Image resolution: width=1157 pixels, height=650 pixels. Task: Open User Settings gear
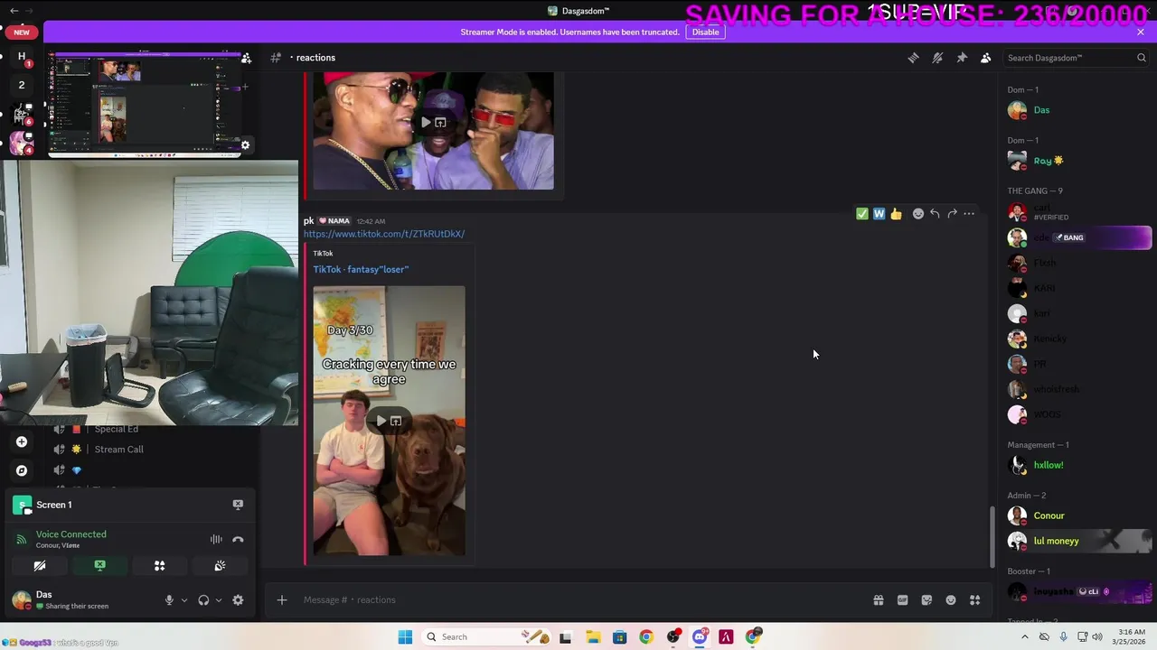(238, 599)
